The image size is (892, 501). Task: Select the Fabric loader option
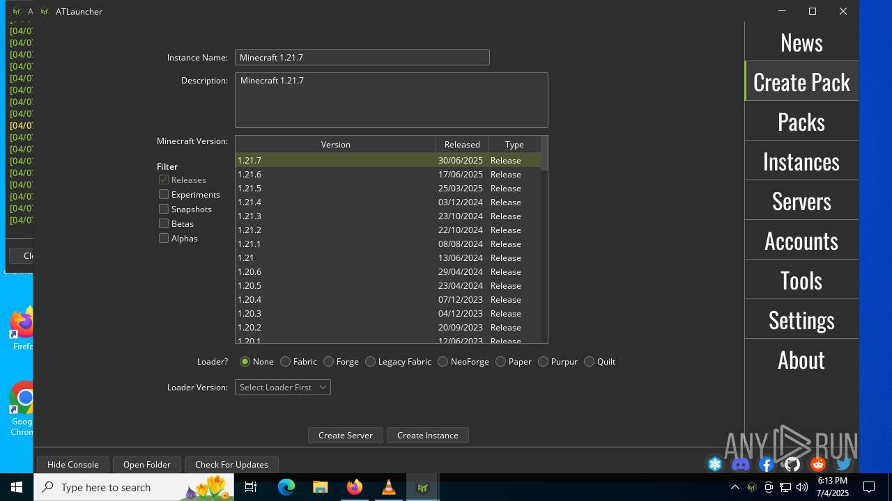(285, 361)
